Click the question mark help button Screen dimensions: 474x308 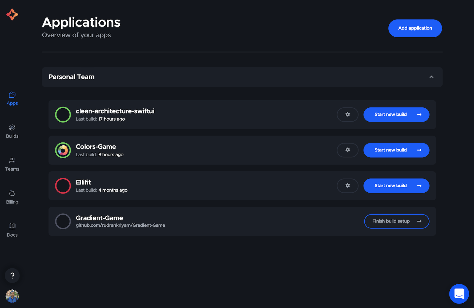[x=12, y=275]
